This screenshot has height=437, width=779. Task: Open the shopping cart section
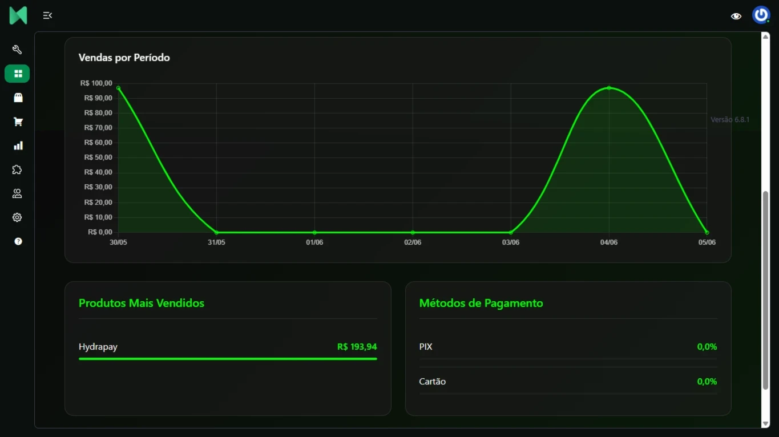(17, 121)
